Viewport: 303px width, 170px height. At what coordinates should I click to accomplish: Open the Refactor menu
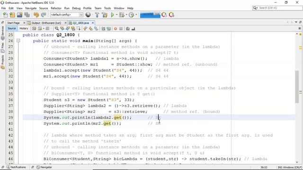coord(56,8)
